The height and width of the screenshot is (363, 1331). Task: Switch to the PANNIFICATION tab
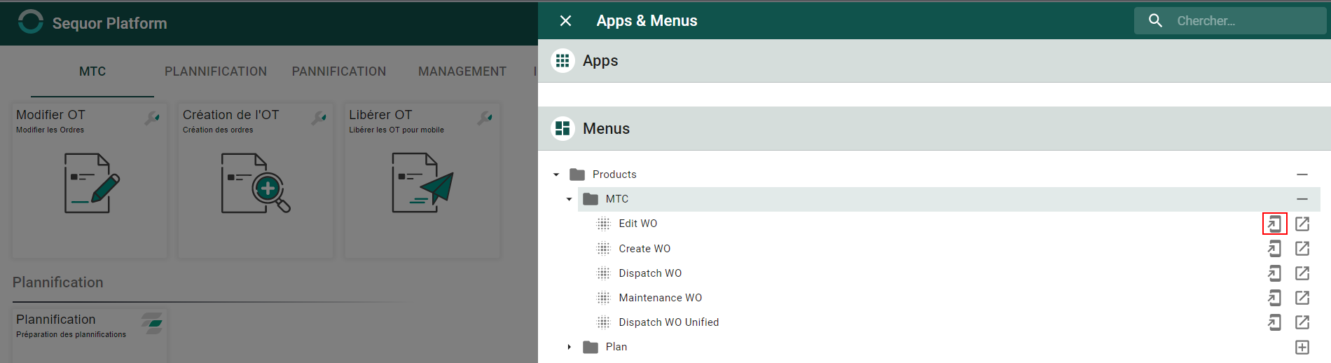click(339, 71)
